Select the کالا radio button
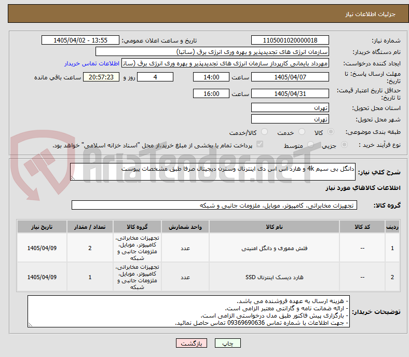This screenshot has height=357, width=409. pyautogui.click(x=331, y=132)
